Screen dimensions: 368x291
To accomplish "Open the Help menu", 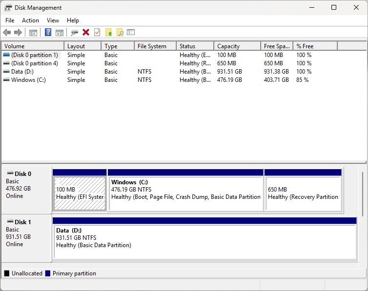I will [x=73, y=20].
